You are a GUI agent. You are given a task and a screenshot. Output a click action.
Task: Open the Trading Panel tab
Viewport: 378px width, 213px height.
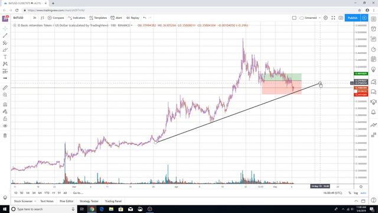point(113,201)
